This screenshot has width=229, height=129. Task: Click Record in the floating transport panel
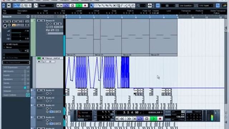160,119
